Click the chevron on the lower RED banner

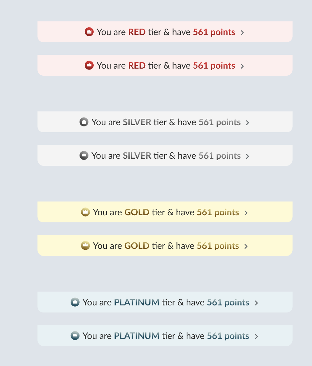[242, 66]
